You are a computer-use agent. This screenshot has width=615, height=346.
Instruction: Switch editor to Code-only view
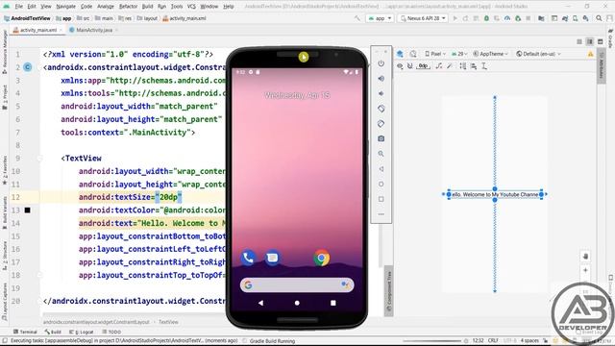click(x=579, y=41)
